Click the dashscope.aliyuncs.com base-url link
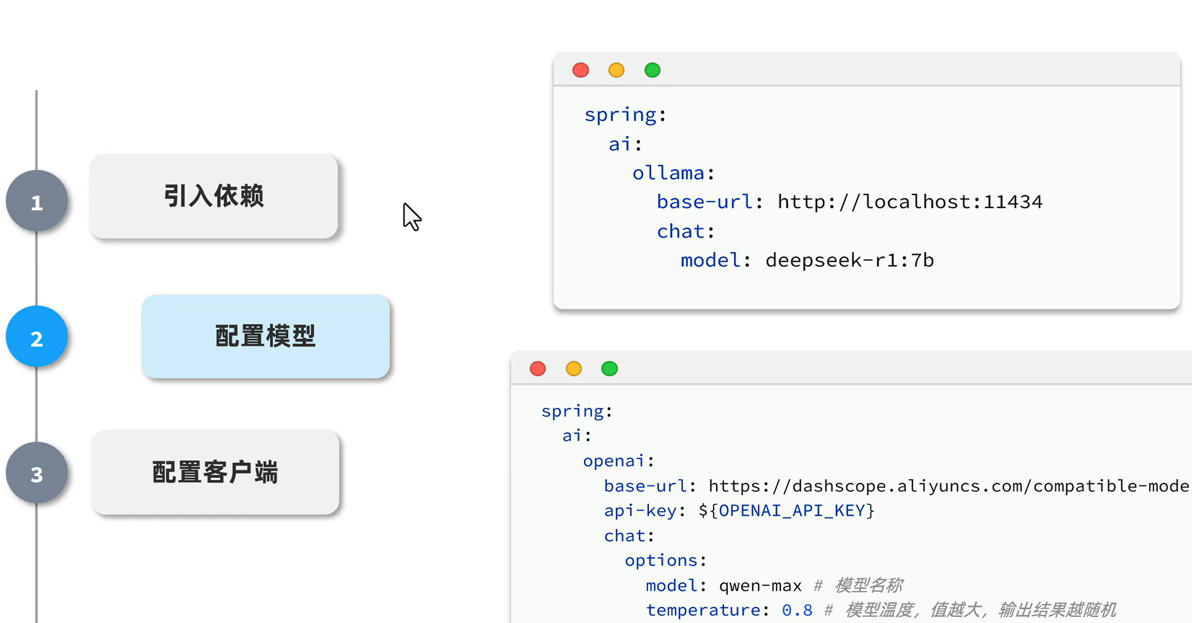Screen dimensions: 1192x623 pyautogui.click(x=948, y=486)
